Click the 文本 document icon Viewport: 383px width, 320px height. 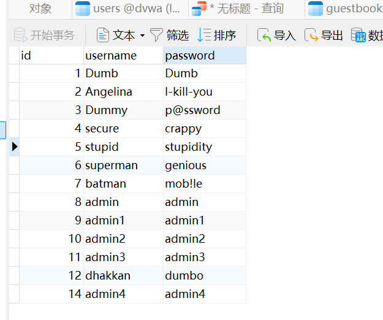coord(103,35)
